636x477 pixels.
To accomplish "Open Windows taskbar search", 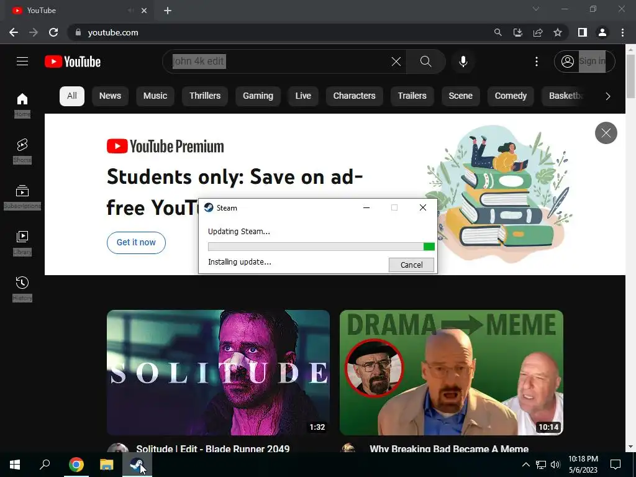I will (45, 465).
